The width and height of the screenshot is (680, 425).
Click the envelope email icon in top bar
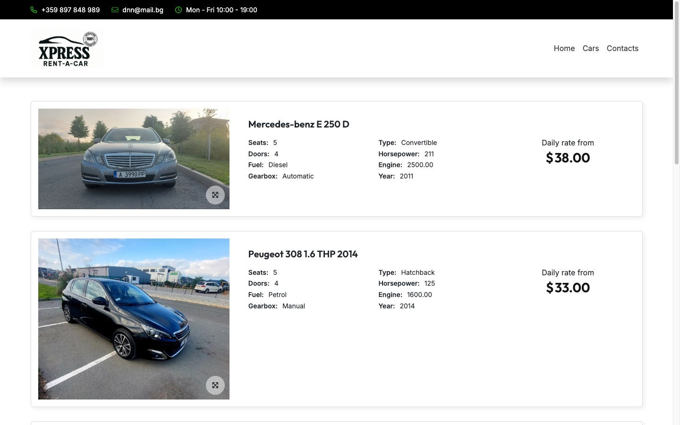click(x=115, y=10)
